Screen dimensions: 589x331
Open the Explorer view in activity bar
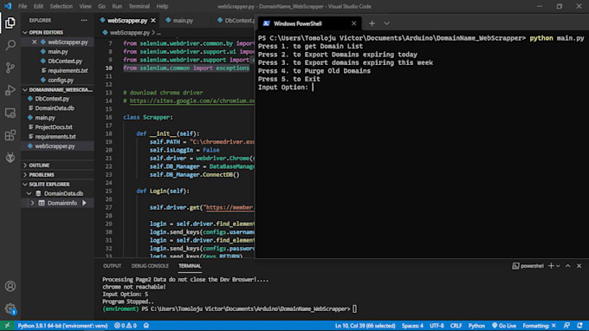coord(10,23)
